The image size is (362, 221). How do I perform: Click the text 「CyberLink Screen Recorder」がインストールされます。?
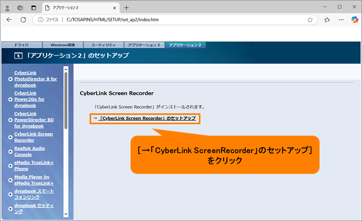pos(150,107)
